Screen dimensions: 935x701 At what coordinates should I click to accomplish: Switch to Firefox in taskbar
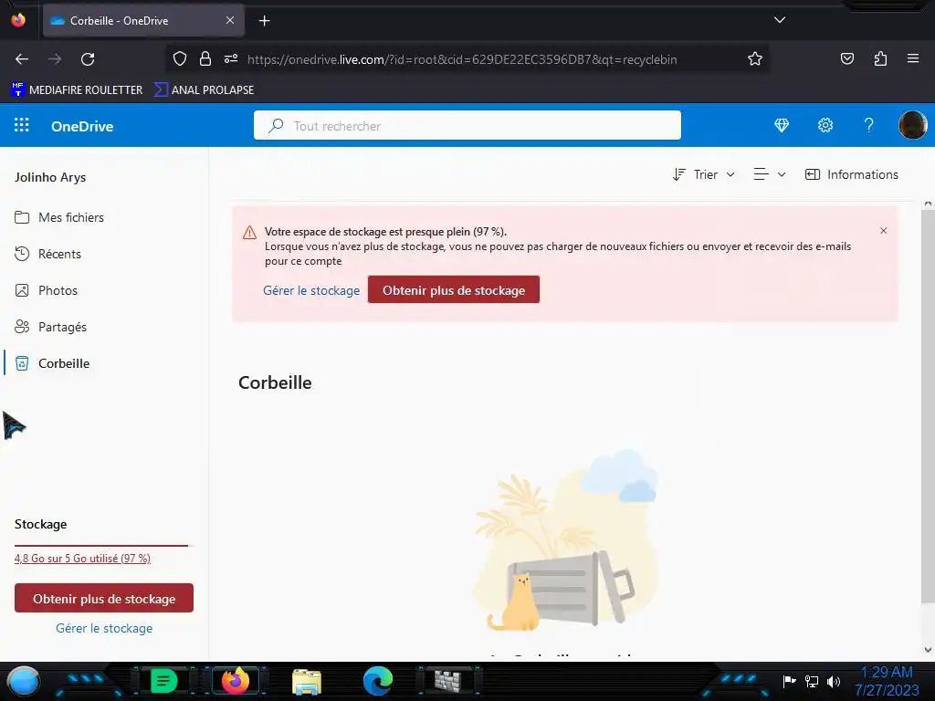click(x=236, y=681)
